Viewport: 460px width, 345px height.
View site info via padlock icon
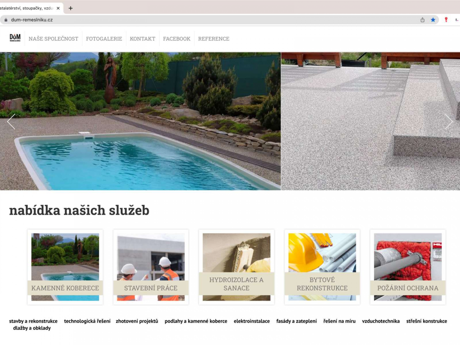point(6,20)
